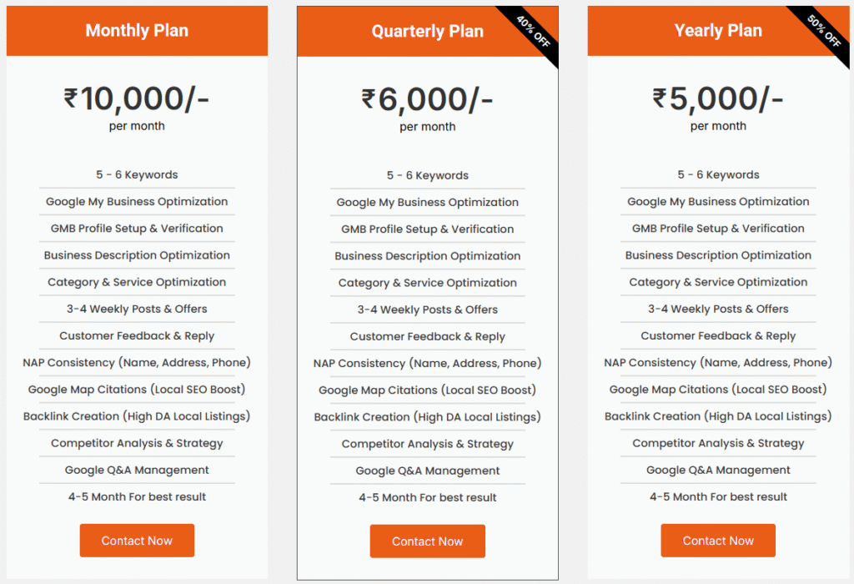
Task: Click Customer Feedback & Reply in Quarterly Plan
Action: point(427,336)
